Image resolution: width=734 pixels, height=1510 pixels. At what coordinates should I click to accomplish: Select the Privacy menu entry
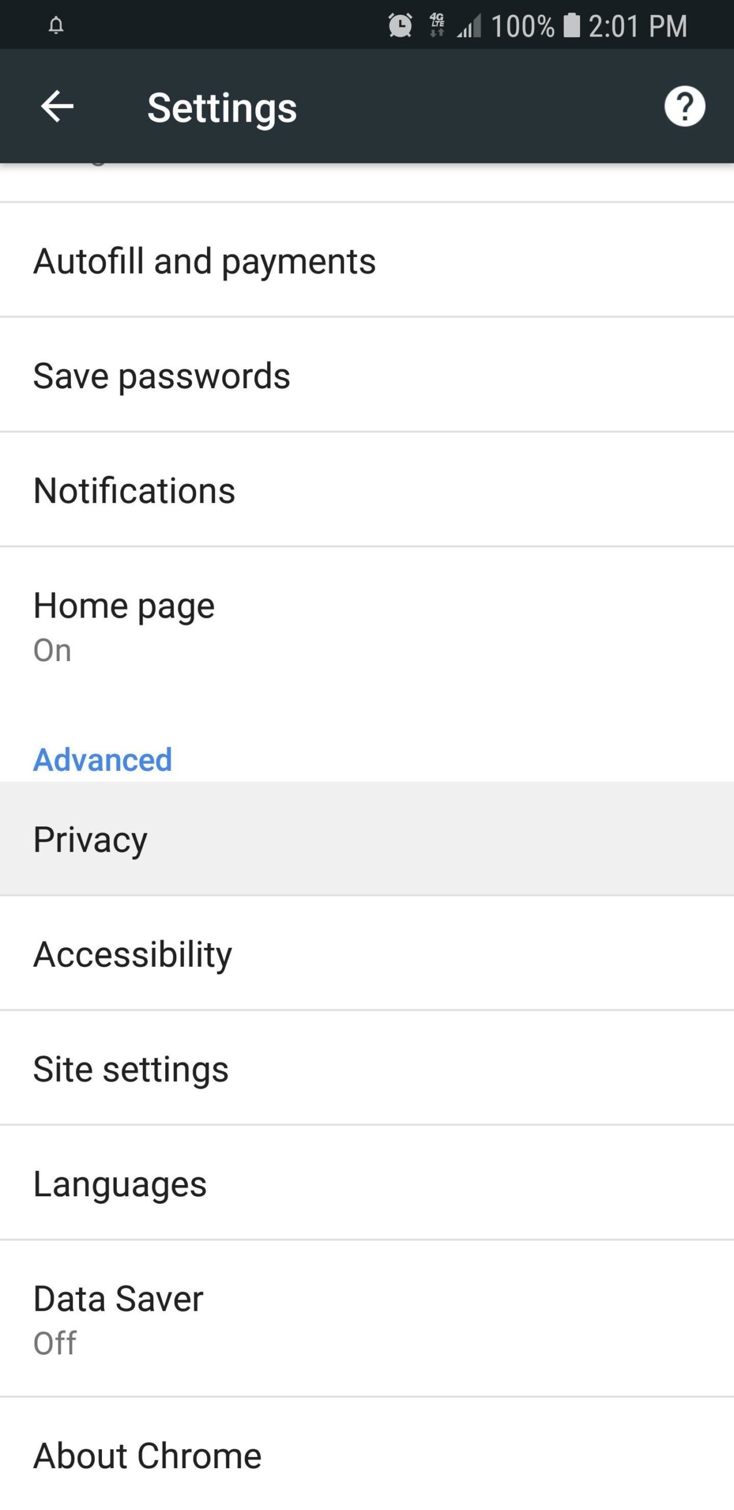click(236, 838)
